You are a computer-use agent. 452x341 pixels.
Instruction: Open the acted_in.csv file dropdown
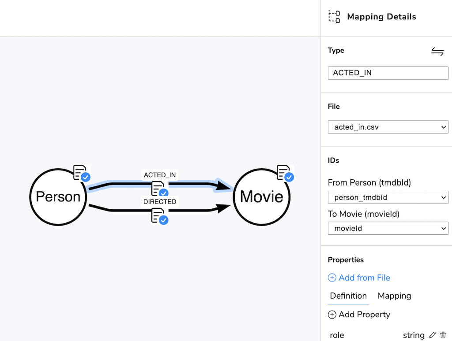pos(388,127)
